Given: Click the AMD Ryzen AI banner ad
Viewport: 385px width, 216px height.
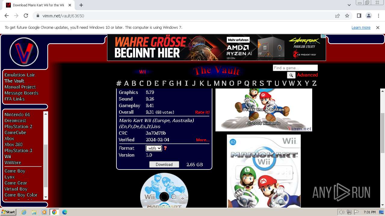Looking at the screenshot, I should pos(217,47).
